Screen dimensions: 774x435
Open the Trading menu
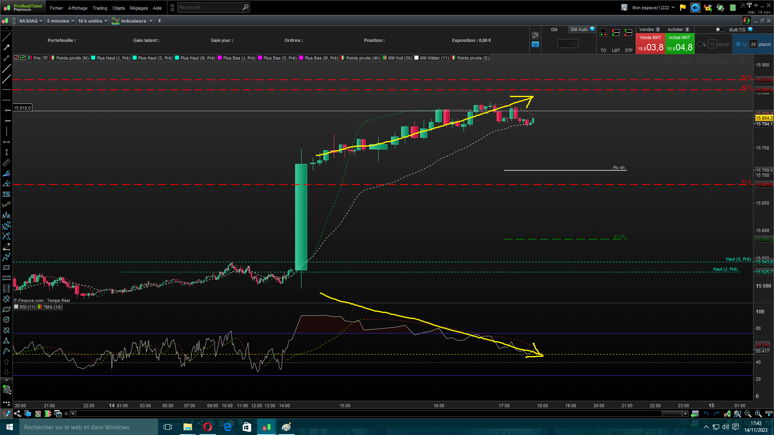tap(100, 8)
